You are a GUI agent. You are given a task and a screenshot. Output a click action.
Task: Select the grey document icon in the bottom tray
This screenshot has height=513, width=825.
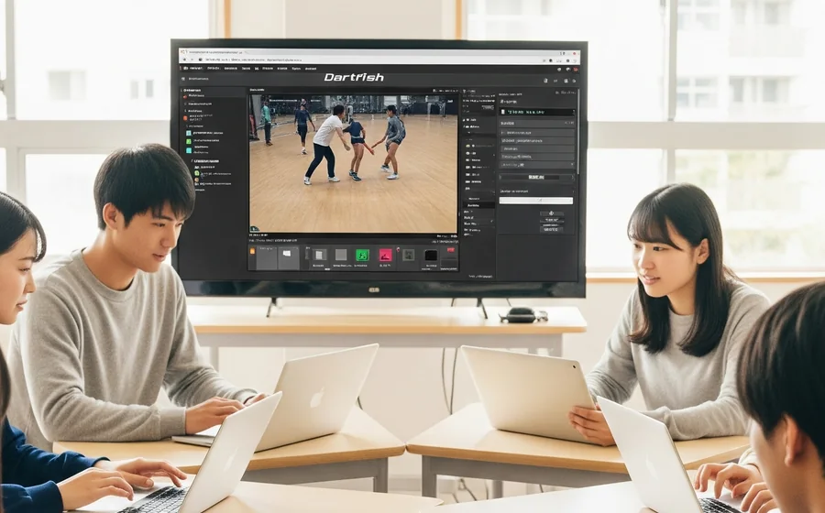[x=319, y=255]
